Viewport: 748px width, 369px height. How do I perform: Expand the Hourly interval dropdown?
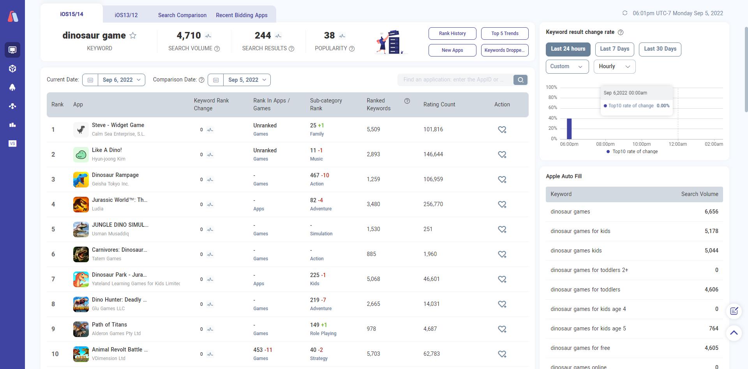[615, 67]
